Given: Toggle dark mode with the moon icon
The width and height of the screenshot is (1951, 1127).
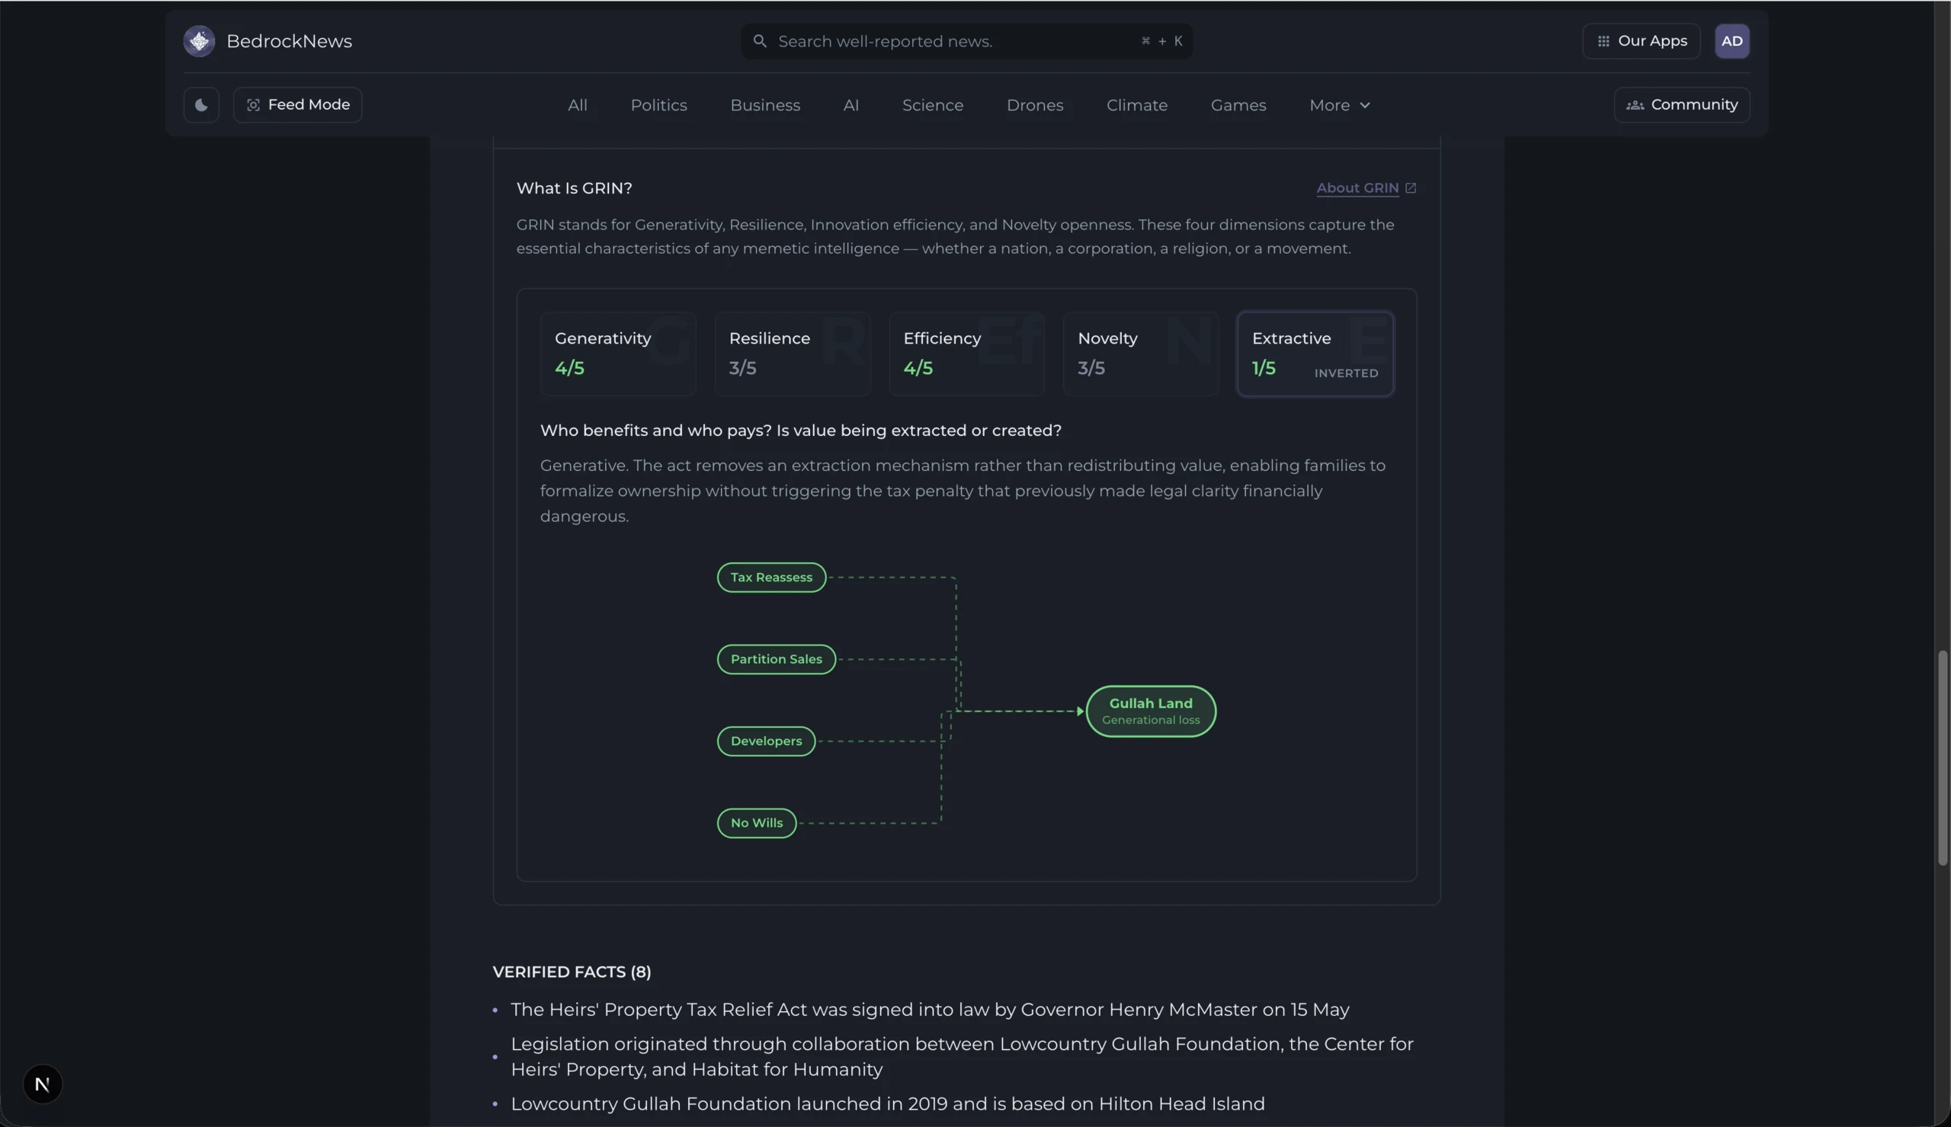Looking at the screenshot, I should point(201,104).
